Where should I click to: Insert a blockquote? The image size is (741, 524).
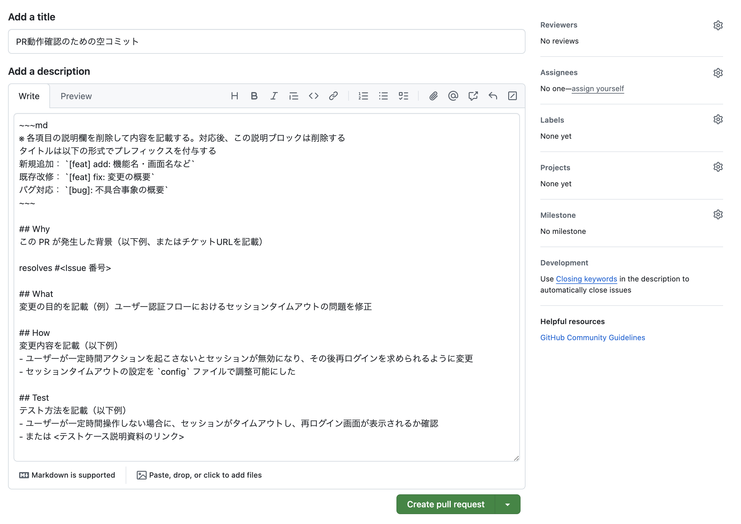click(294, 95)
